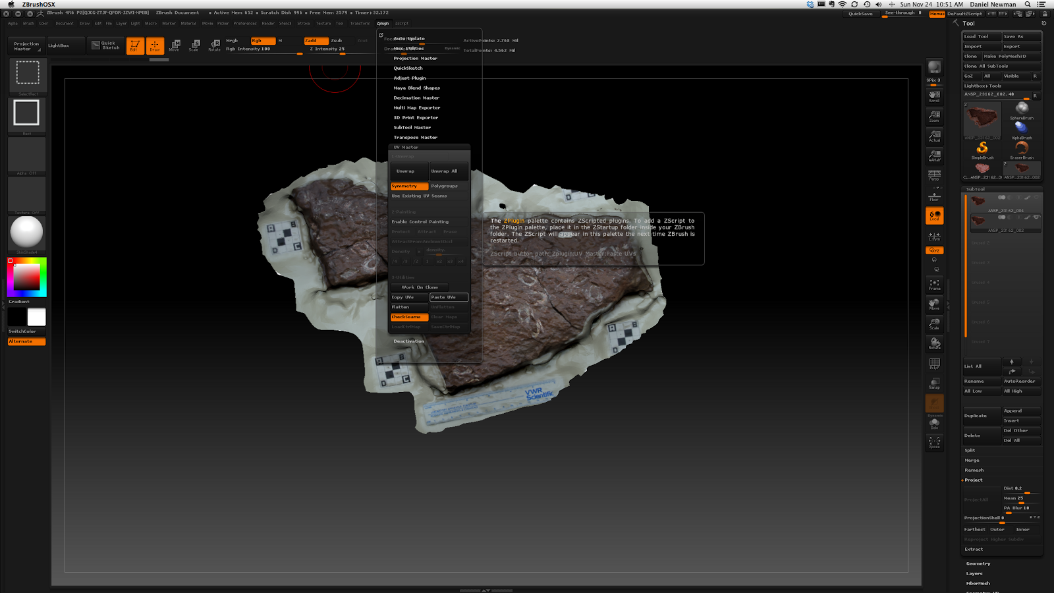Open the Preferences menu

[x=245, y=23]
